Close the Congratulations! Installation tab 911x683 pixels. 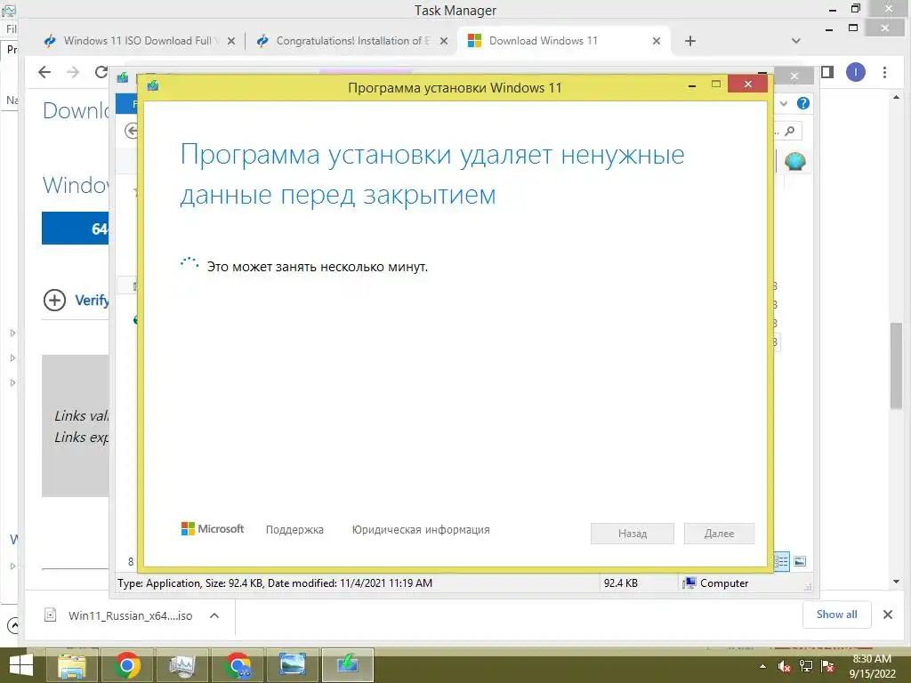pyautogui.click(x=443, y=41)
